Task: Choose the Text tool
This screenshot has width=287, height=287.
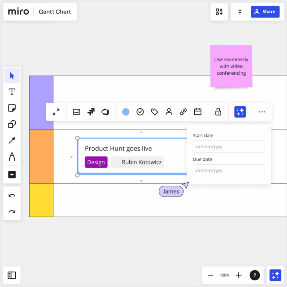Action: point(12,92)
